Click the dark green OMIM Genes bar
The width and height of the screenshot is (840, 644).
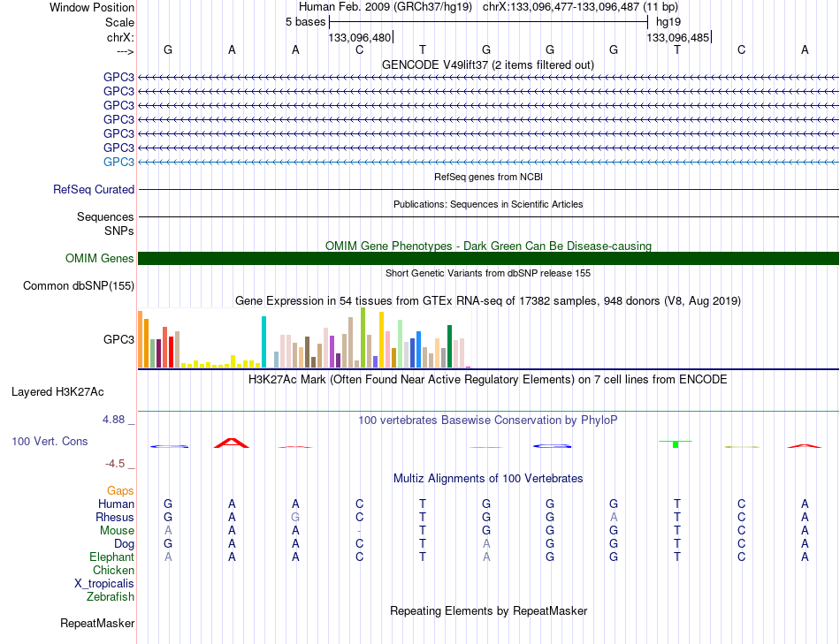click(x=488, y=259)
